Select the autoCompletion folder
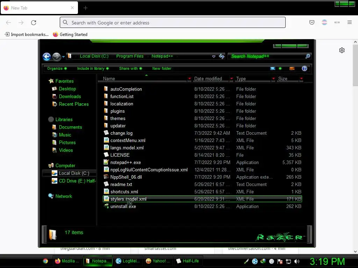358x268 pixels. 126,89
